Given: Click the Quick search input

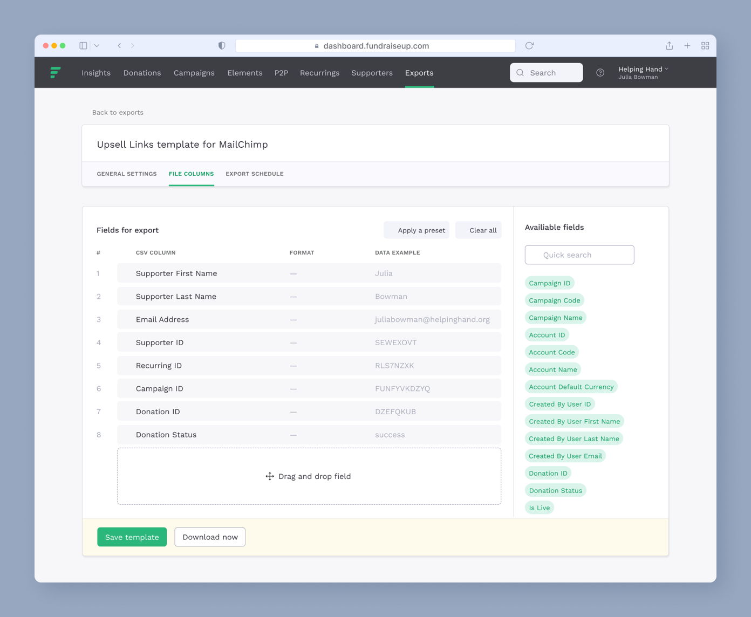Looking at the screenshot, I should [579, 255].
